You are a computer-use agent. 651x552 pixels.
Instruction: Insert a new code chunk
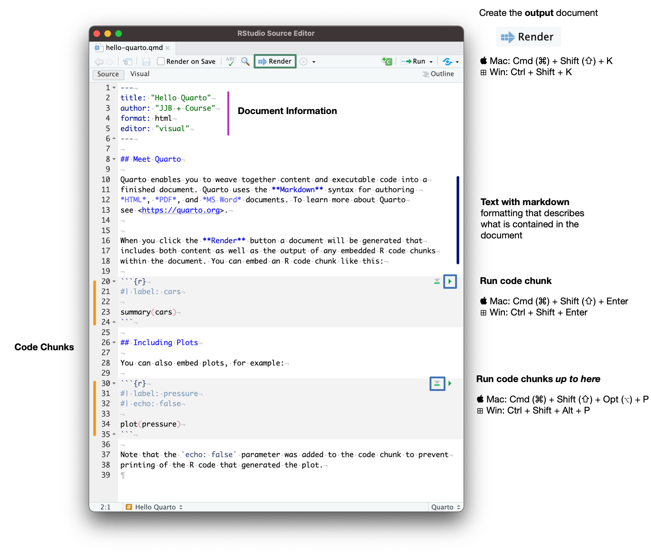pyautogui.click(x=386, y=61)
